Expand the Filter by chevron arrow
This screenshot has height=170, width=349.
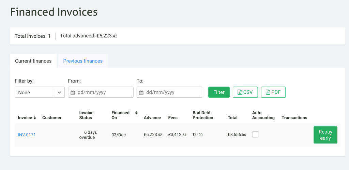tap(59, 92)
